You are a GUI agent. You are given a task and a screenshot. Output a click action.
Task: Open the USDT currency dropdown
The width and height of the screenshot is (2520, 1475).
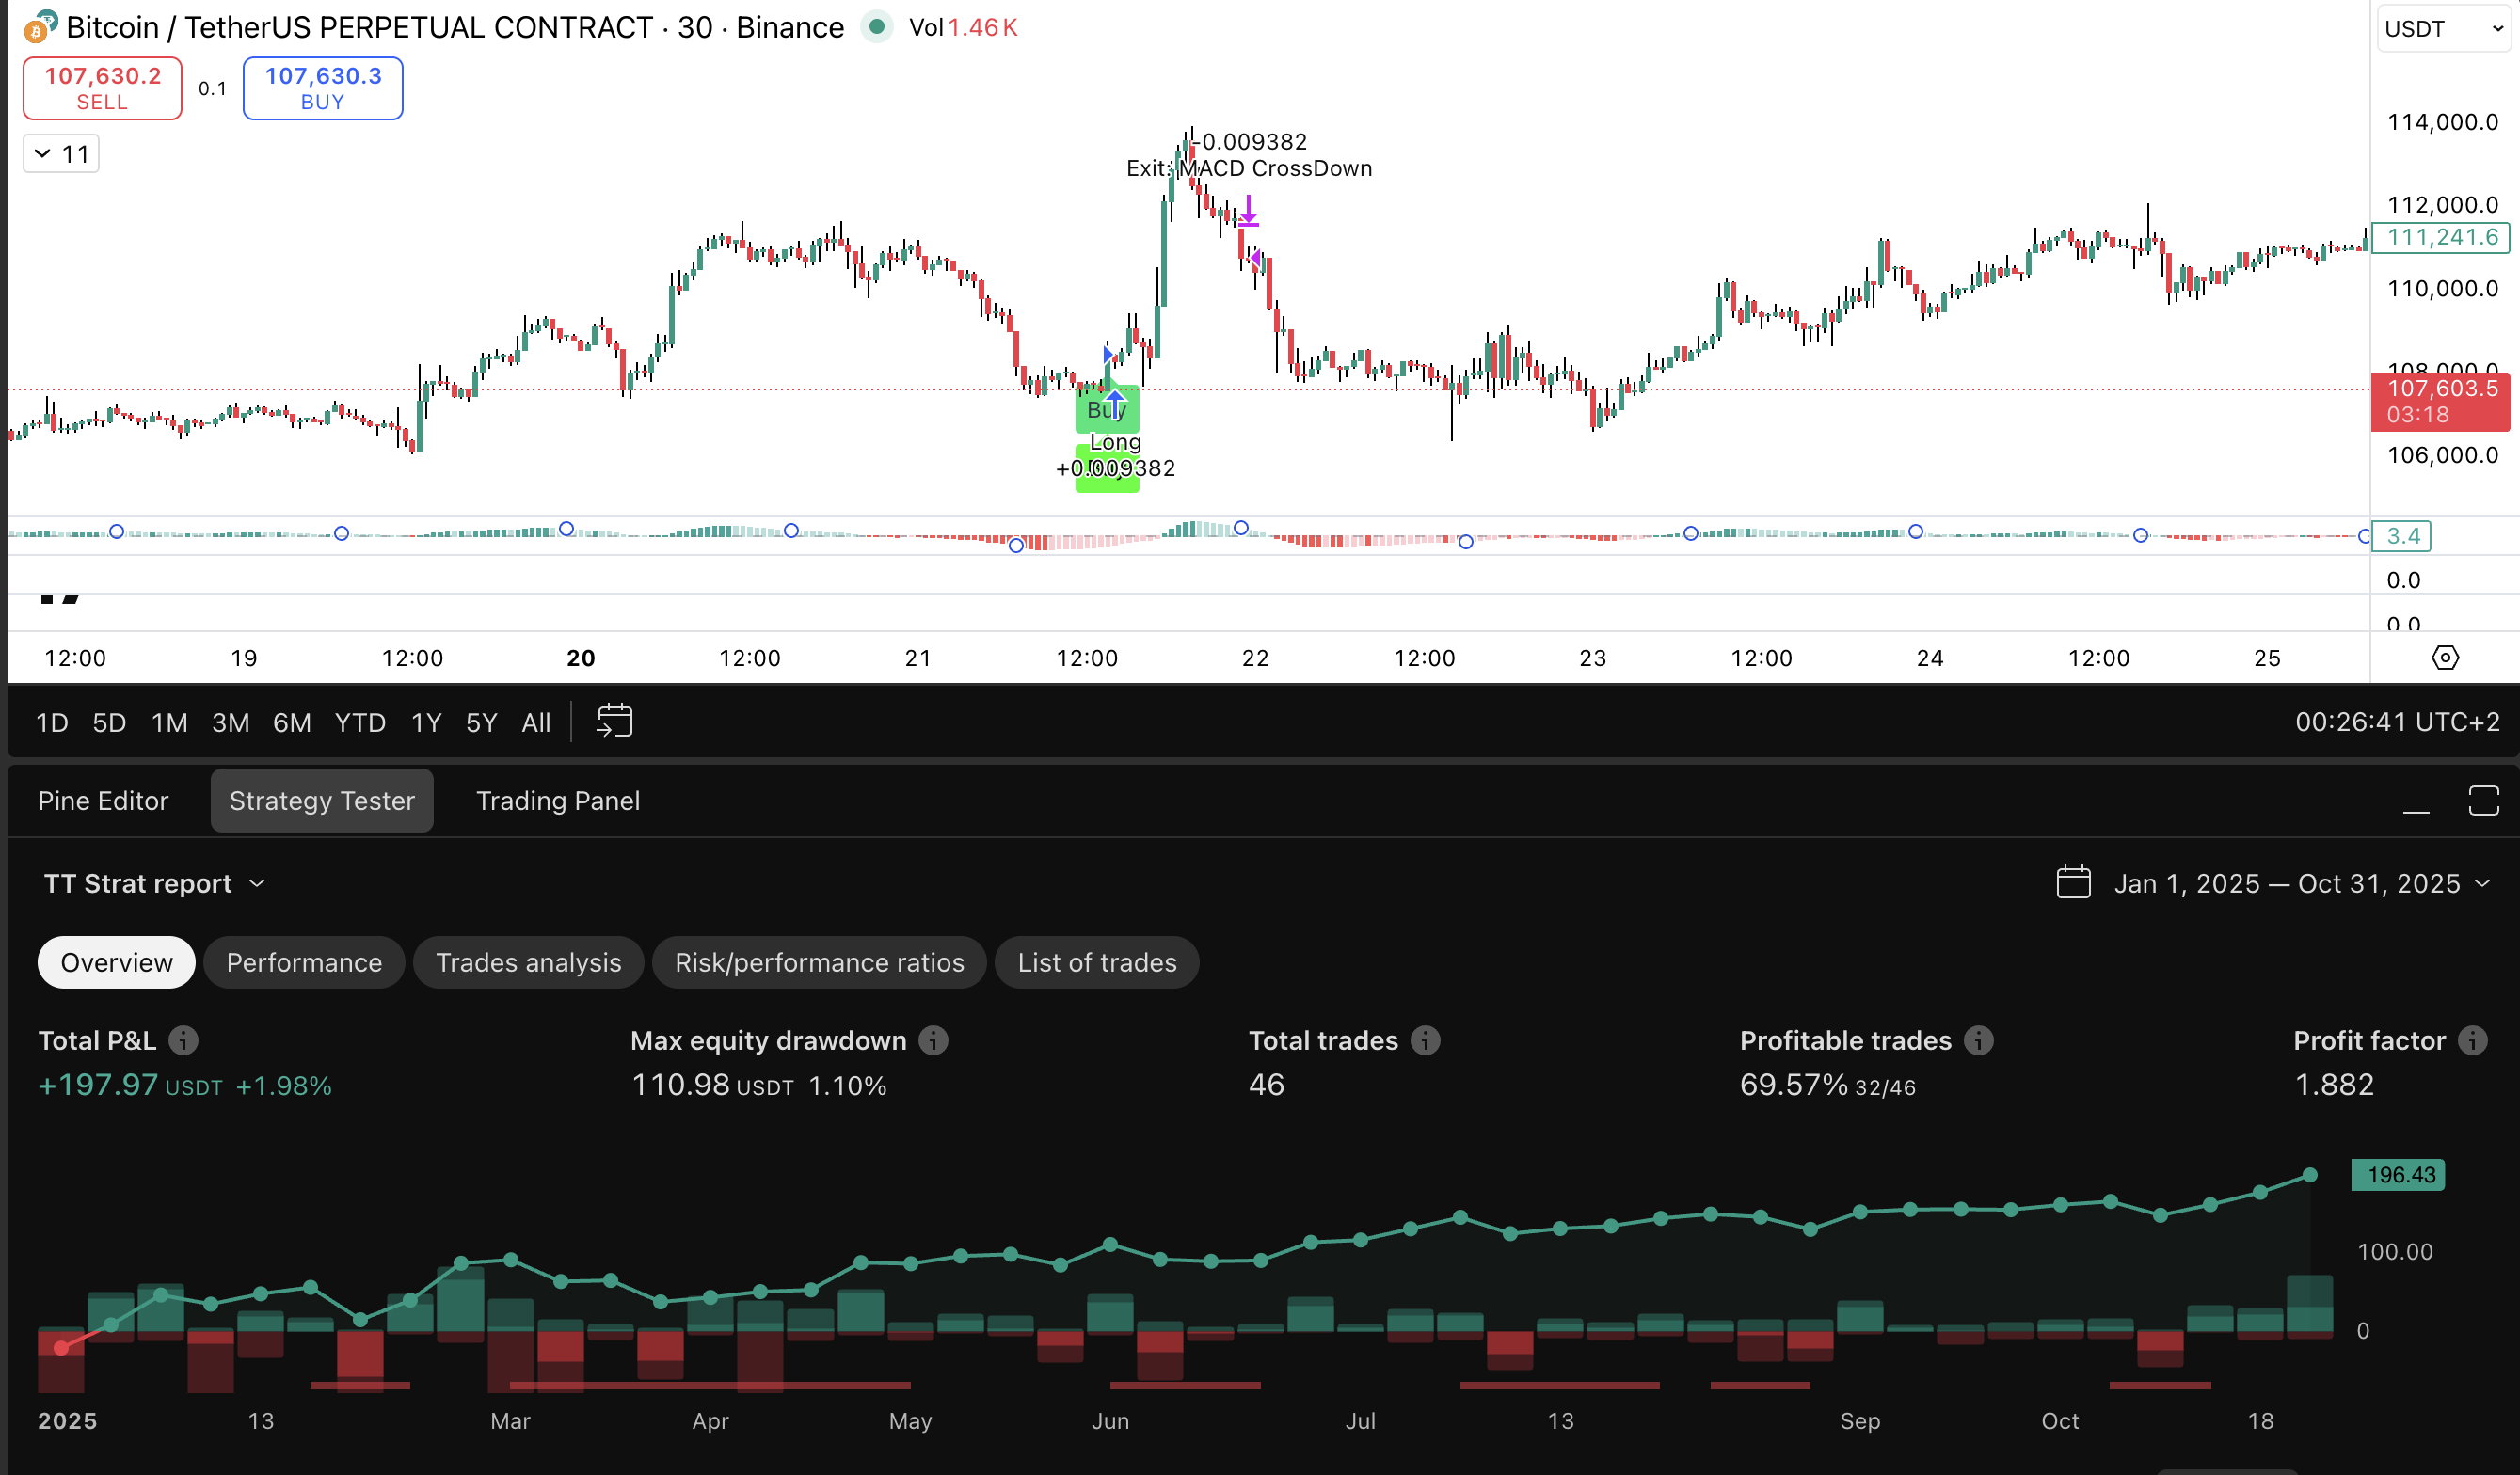click(2443, 28)
